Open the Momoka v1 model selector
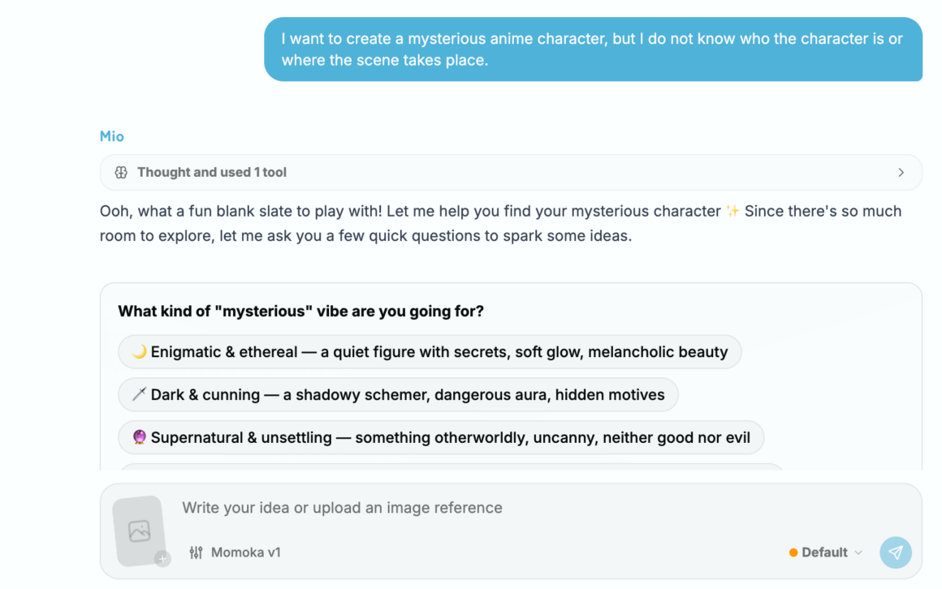Viewport: 942px width, 589px height. pyautogui.click(x=235, y=552)
